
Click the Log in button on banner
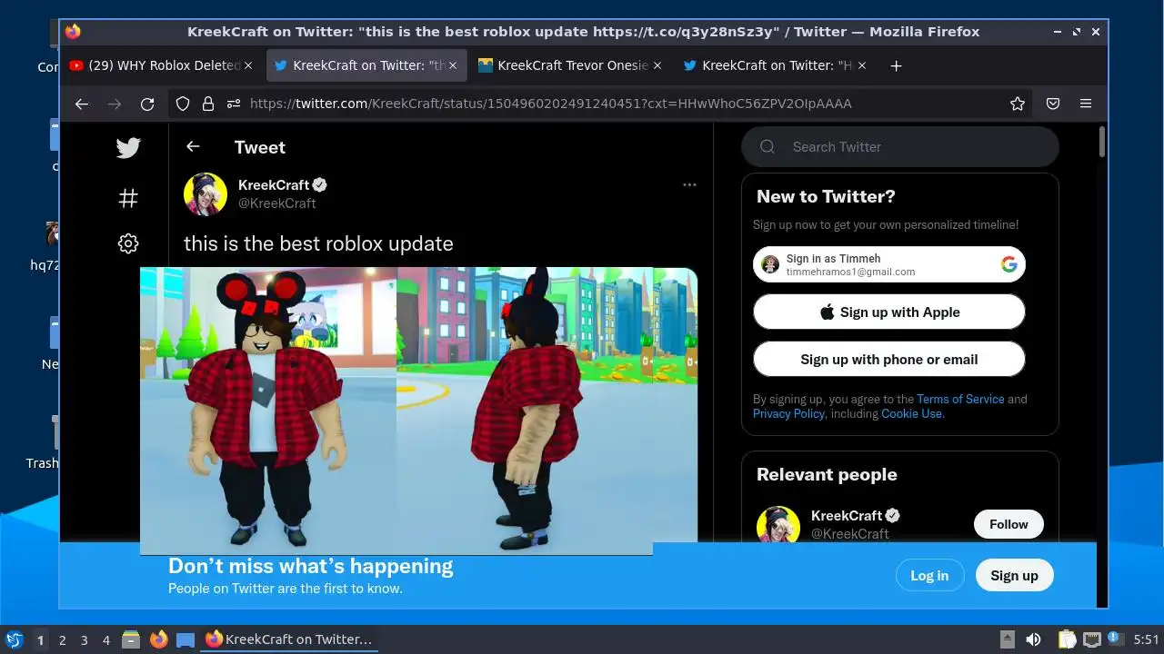click(x=929, y=575)
